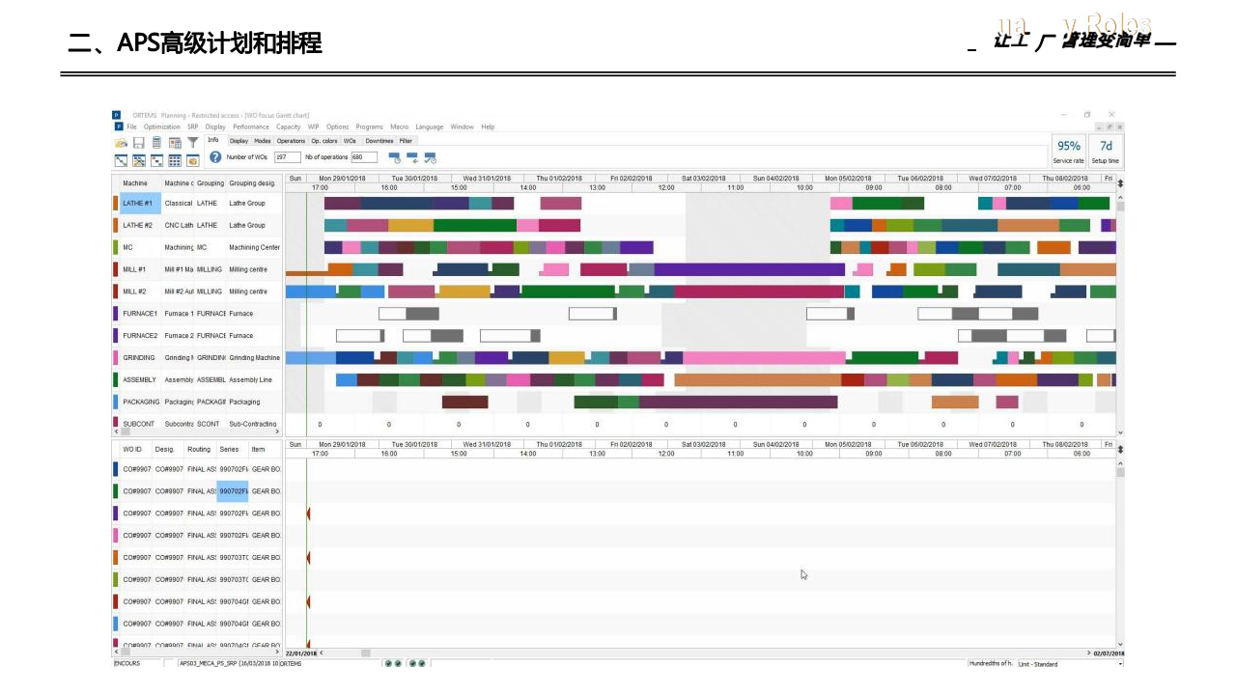Click the last icon in second toolbar row
This screenshot has width=1236, height=695.
coord(192,160)
